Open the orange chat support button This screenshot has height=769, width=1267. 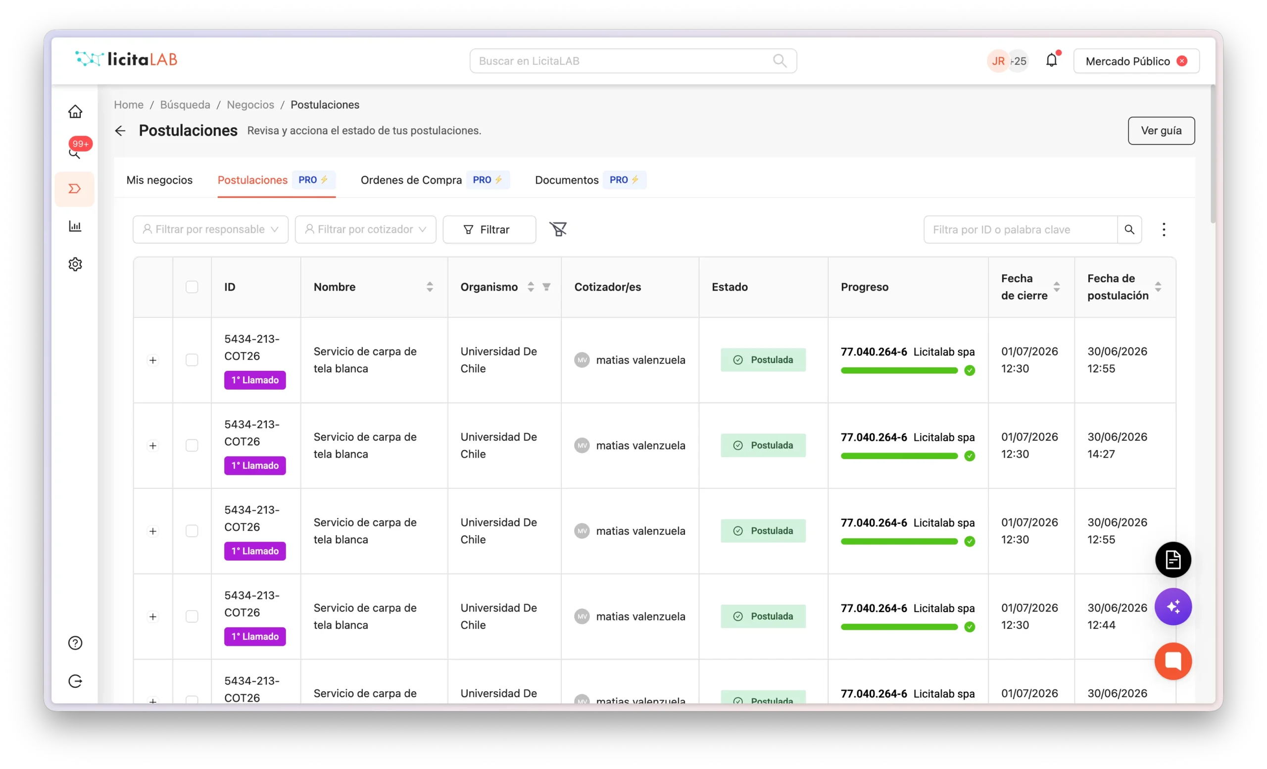tap(1173, 661)
